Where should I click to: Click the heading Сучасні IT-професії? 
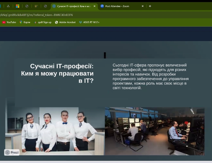click(58, 73)
